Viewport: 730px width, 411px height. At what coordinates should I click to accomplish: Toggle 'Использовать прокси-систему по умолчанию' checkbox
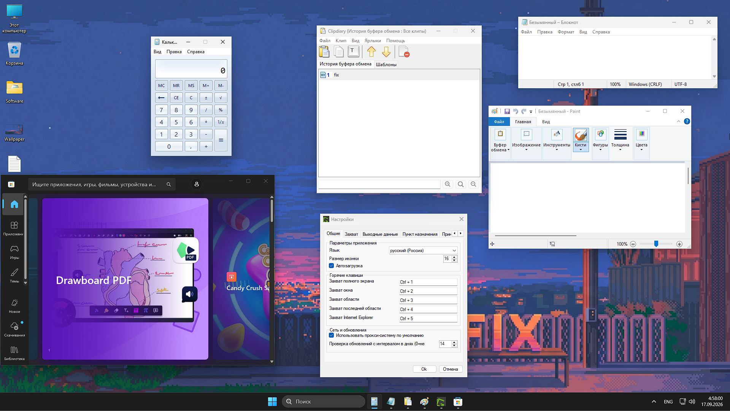pyautogui.click(x=331, y=335)
